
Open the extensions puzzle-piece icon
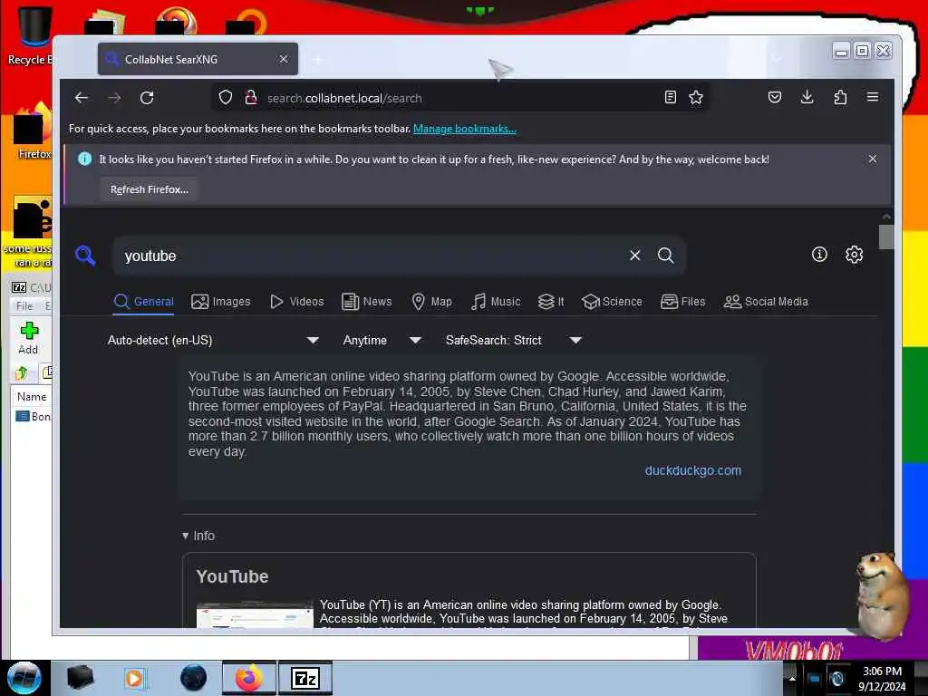840,97
